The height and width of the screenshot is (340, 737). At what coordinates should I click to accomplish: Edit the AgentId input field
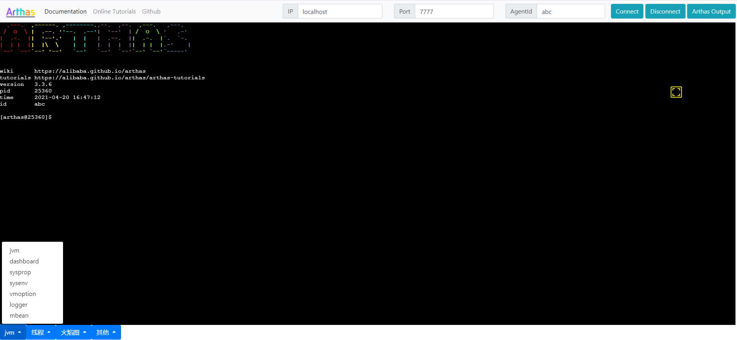pos(571,12)
